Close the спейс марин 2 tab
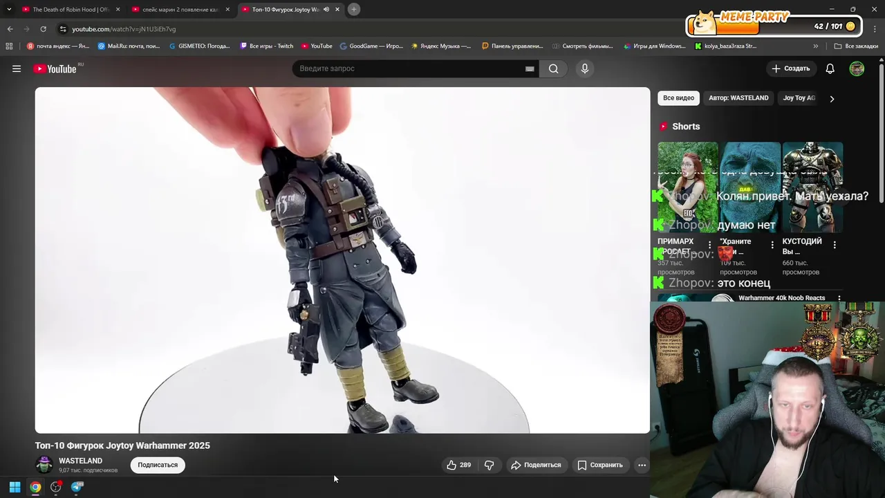This screenshot has height=498, width=885. click(227, 10)
